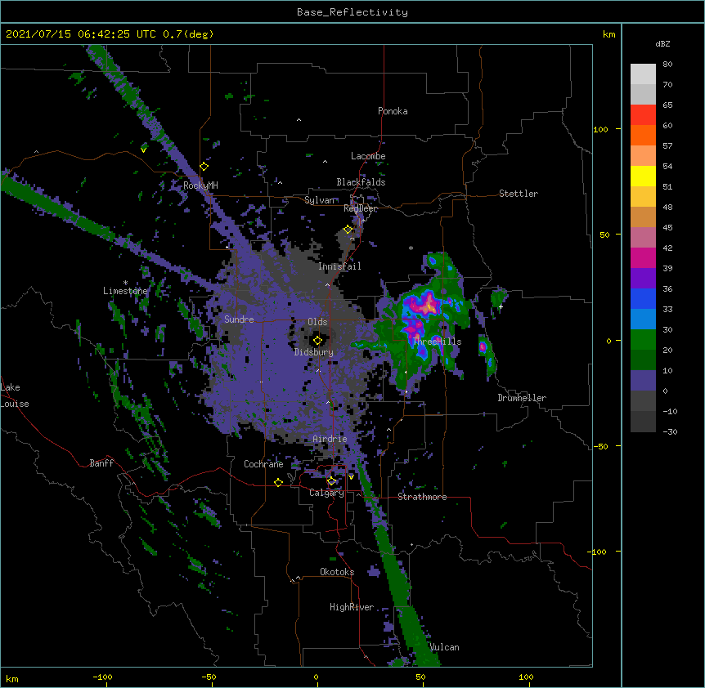Click the -10 value in the legend

[x=670, y=411]
